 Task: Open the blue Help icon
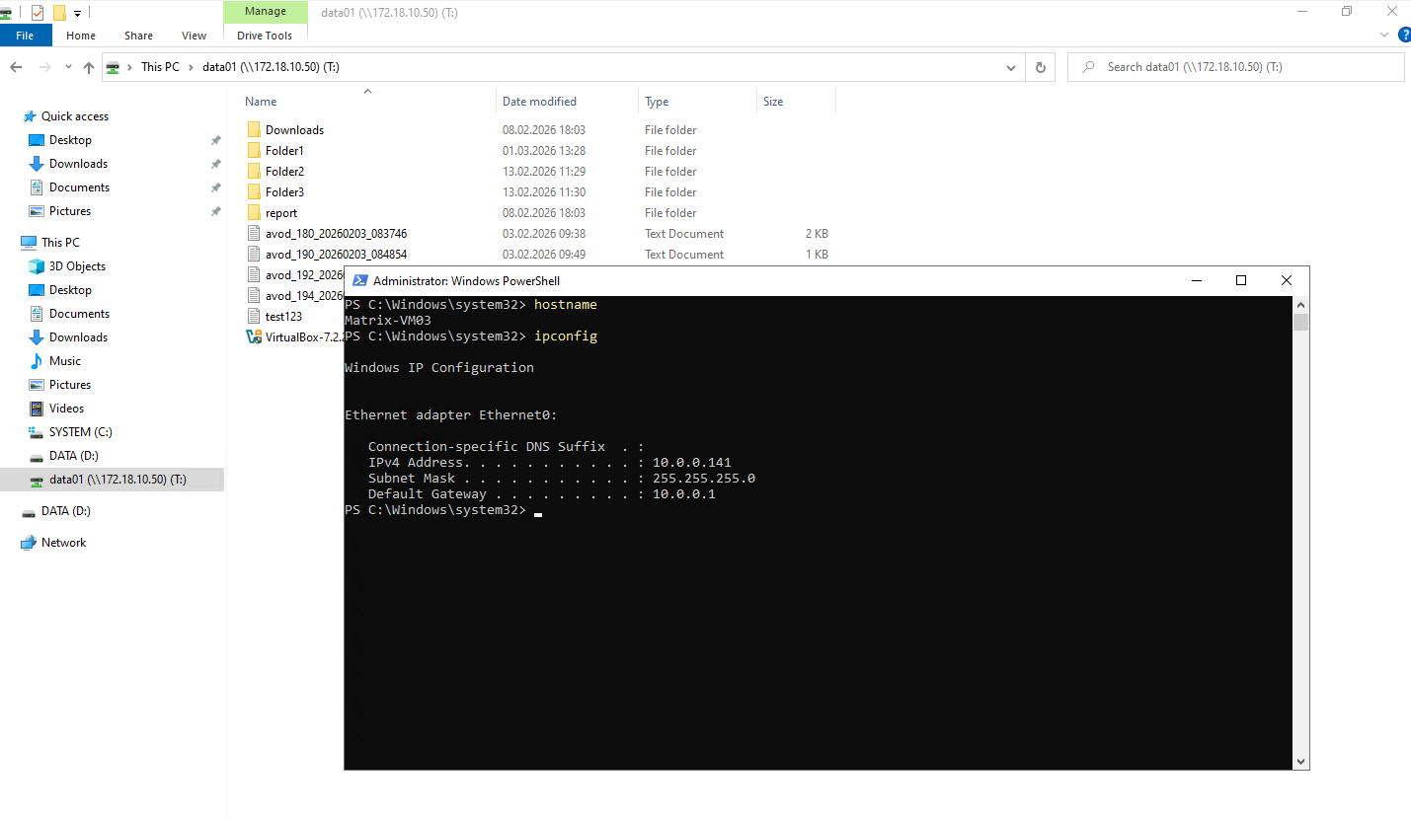point(1404,35)
